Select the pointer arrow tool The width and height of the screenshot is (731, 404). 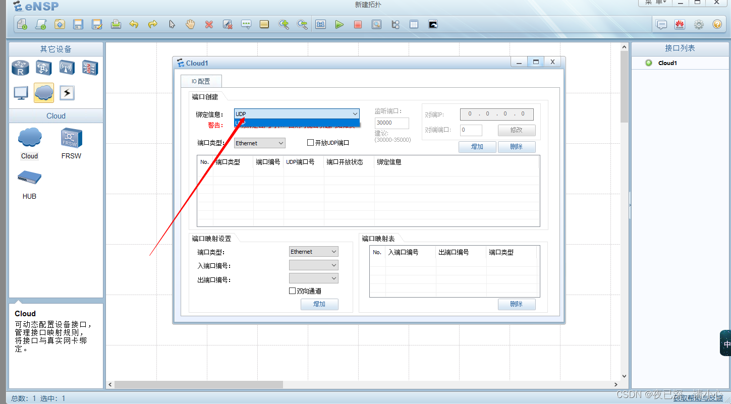(172, 24)
